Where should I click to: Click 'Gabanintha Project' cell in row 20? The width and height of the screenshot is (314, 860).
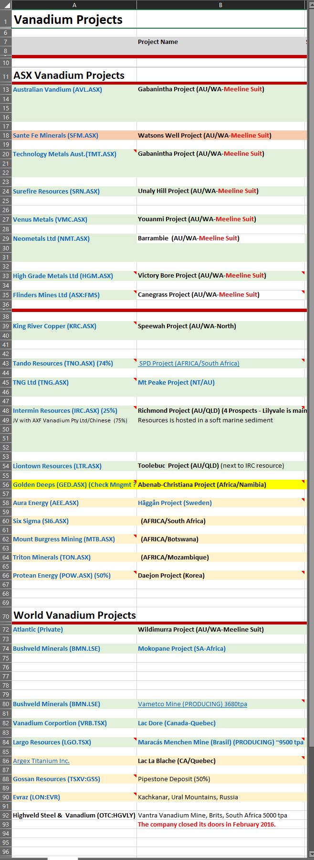pyautogui.click(x=221, y=154)
